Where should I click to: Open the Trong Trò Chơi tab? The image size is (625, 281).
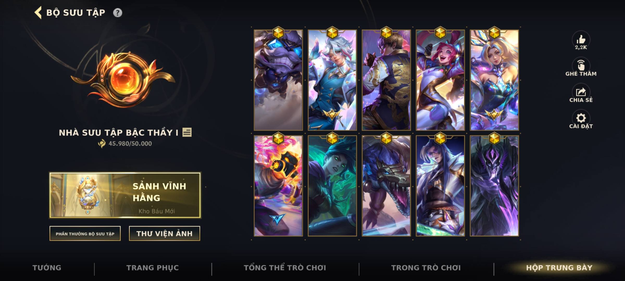(426, 267)
